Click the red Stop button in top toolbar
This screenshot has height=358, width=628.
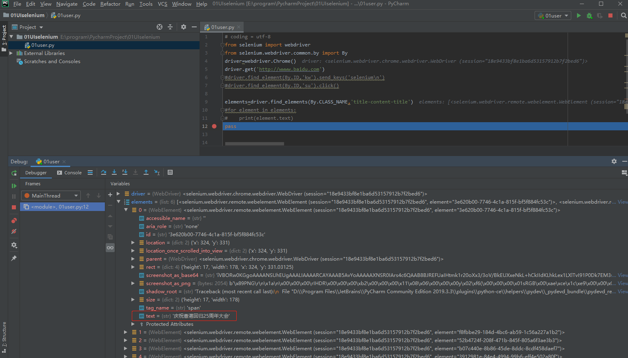click(610, 15)
